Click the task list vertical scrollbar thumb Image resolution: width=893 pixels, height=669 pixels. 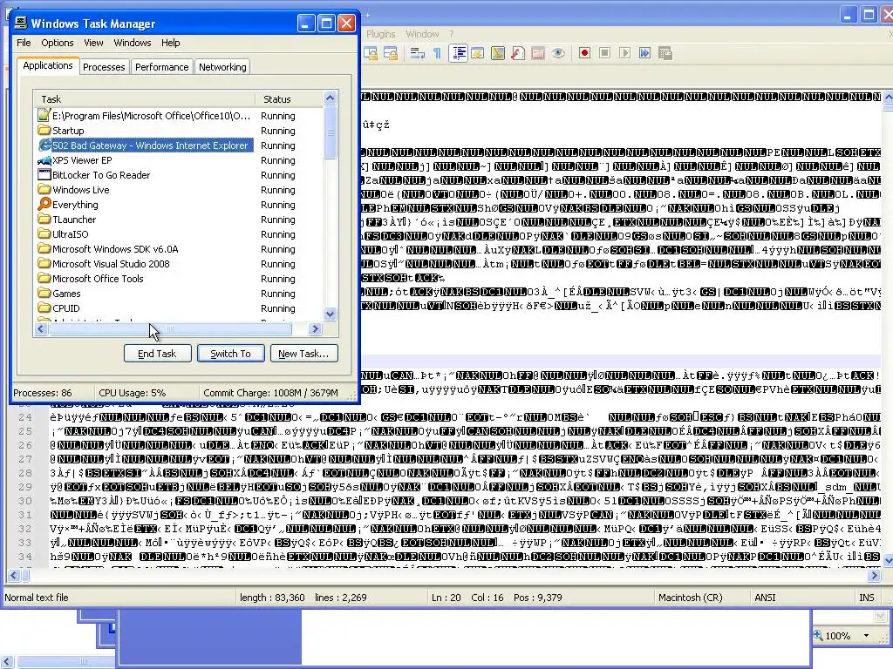[331, 132]
